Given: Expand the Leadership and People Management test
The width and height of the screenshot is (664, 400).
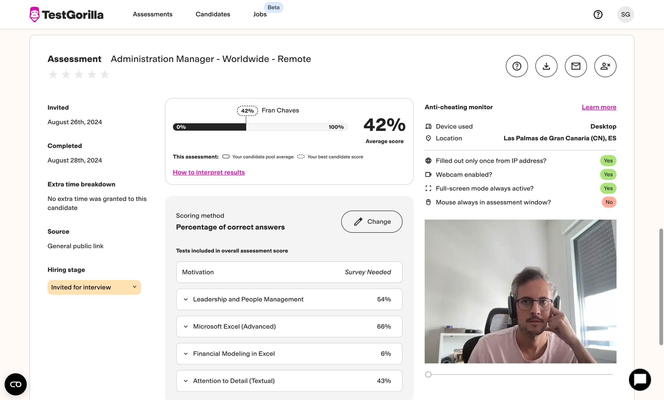Looking at the screenshot, I should point(186,299).
